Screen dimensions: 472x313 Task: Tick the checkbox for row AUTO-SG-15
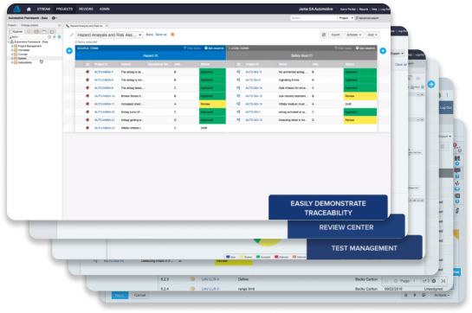point(230,72)
